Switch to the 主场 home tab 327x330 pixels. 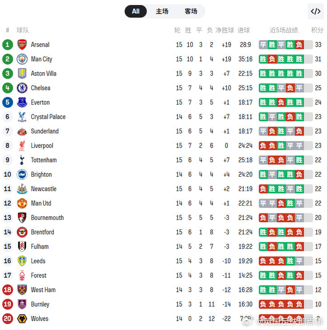[162, 11]
